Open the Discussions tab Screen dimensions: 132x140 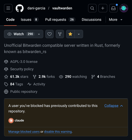click(91, 20)
